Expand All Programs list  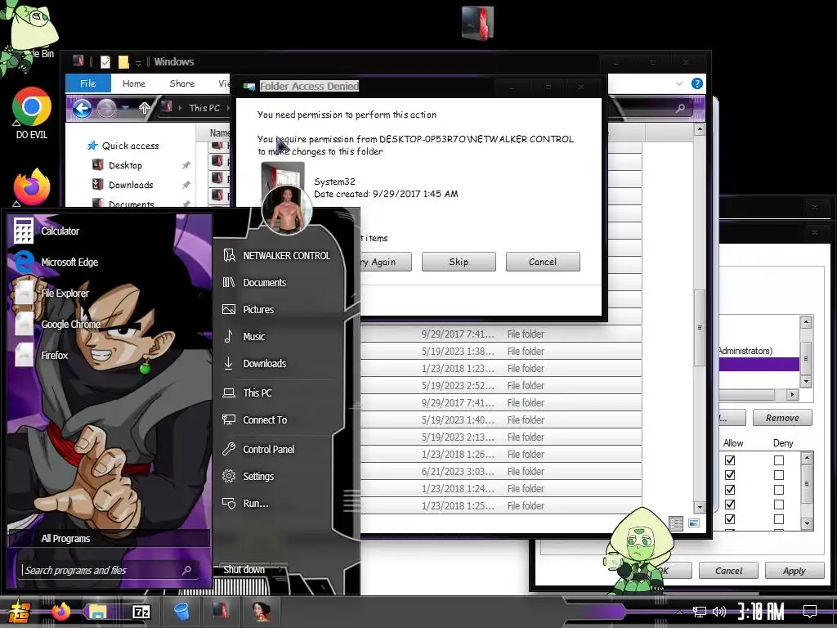tap(109, 538)
